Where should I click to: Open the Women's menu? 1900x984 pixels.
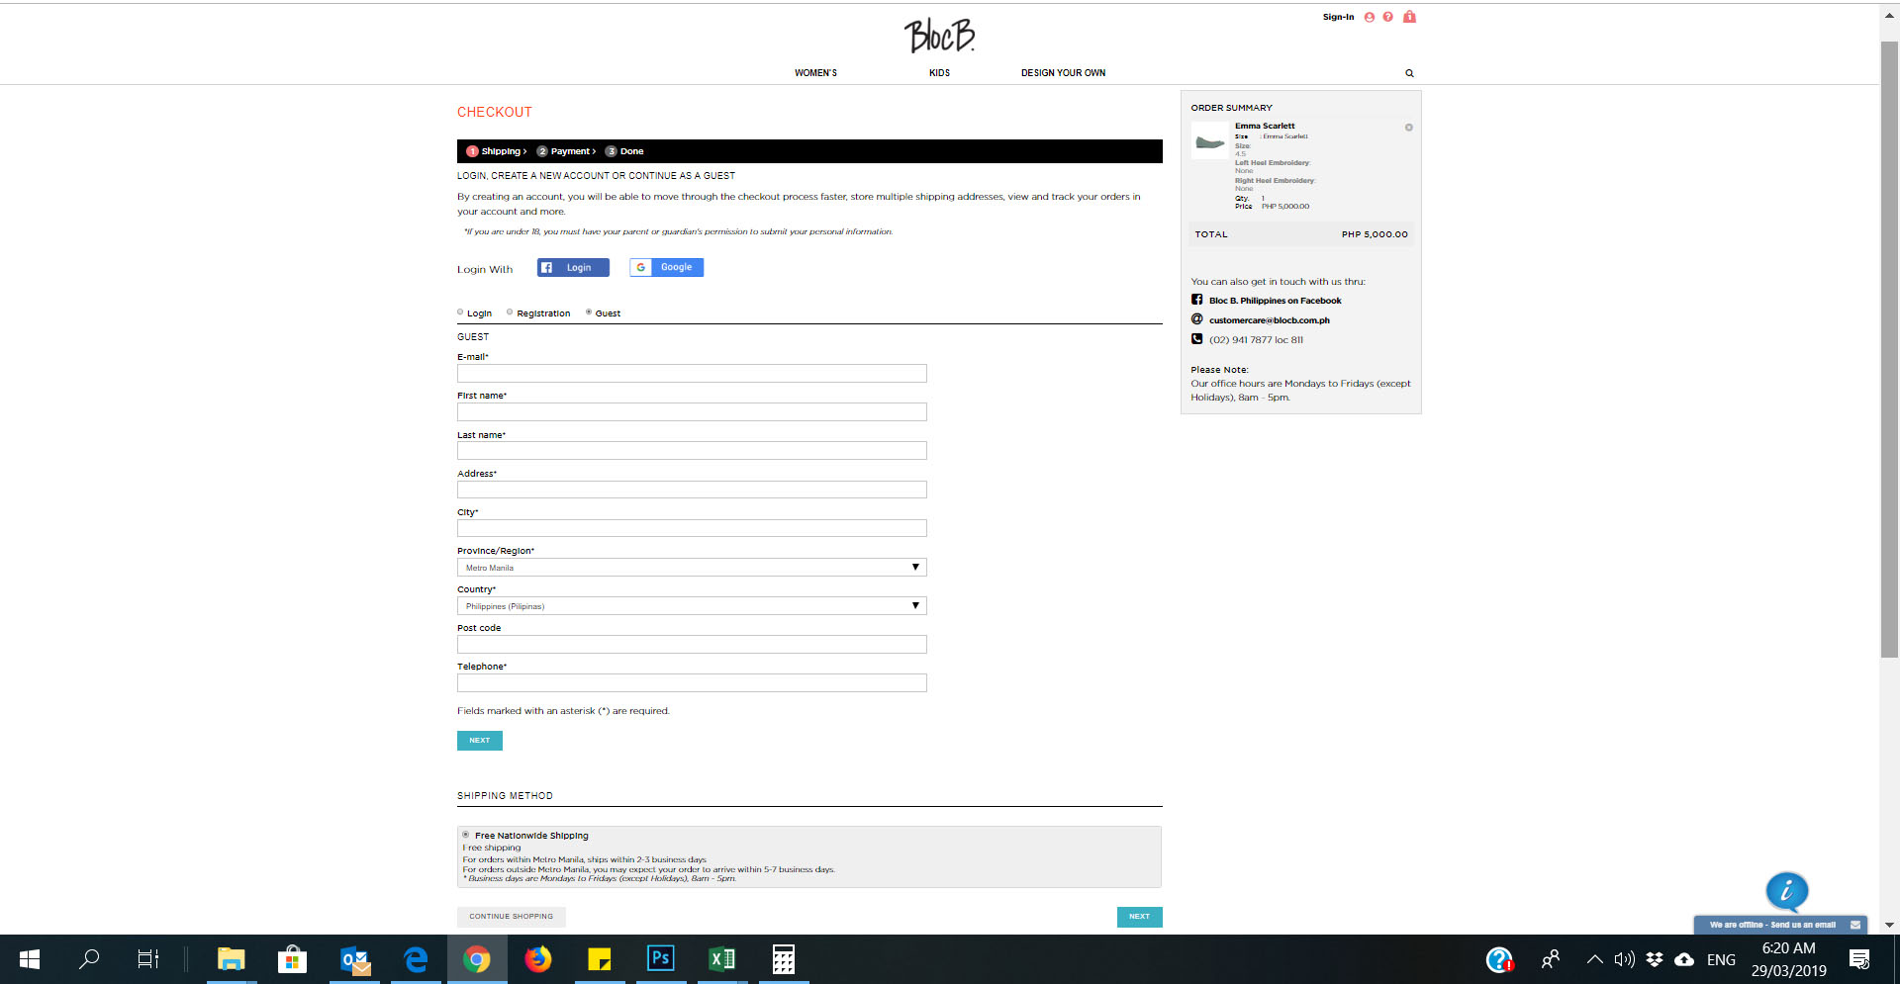tap(815, 73)
